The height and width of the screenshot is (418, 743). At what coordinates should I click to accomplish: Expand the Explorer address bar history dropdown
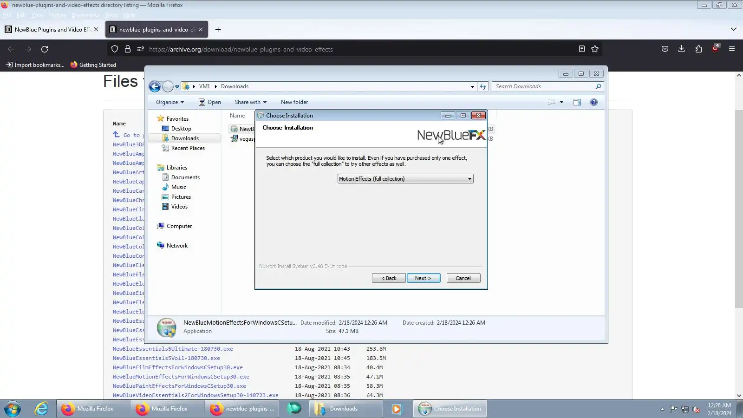pyautogui.click(x=472, y=87)
